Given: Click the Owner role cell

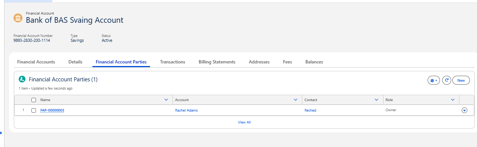Looking at the screenshot, I should [x=391, y=110].
